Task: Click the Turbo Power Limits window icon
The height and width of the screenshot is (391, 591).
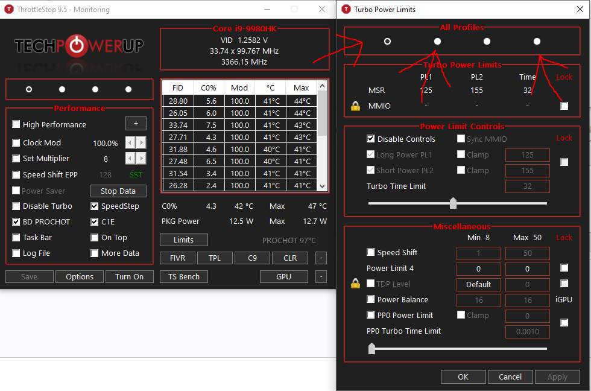Action: tap(346, 10)
